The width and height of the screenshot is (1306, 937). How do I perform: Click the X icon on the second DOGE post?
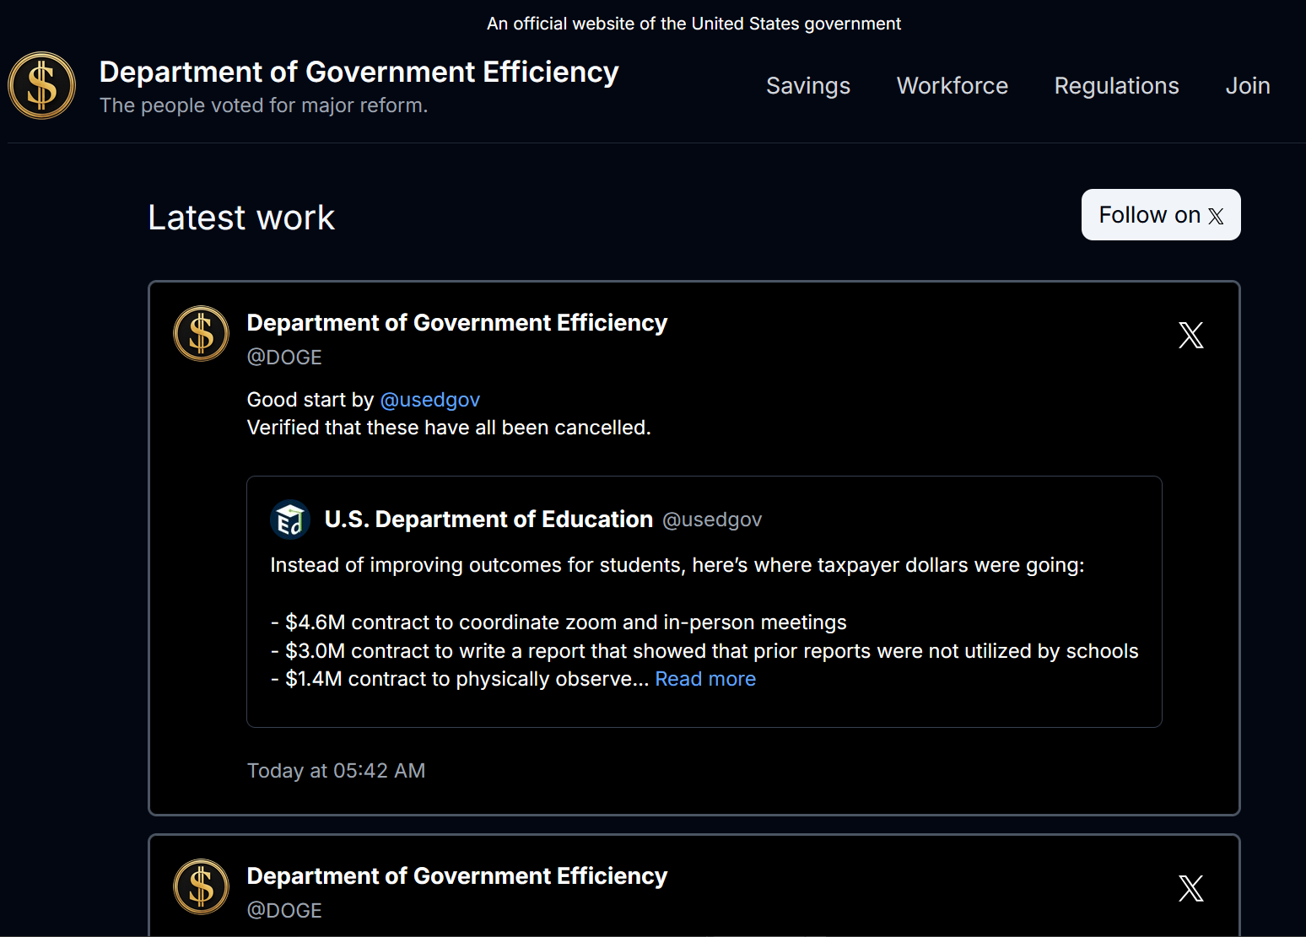point(1190,888)
